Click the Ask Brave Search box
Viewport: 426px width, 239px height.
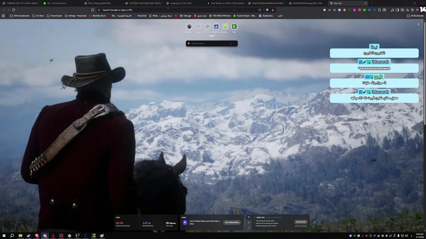point(212,43)
